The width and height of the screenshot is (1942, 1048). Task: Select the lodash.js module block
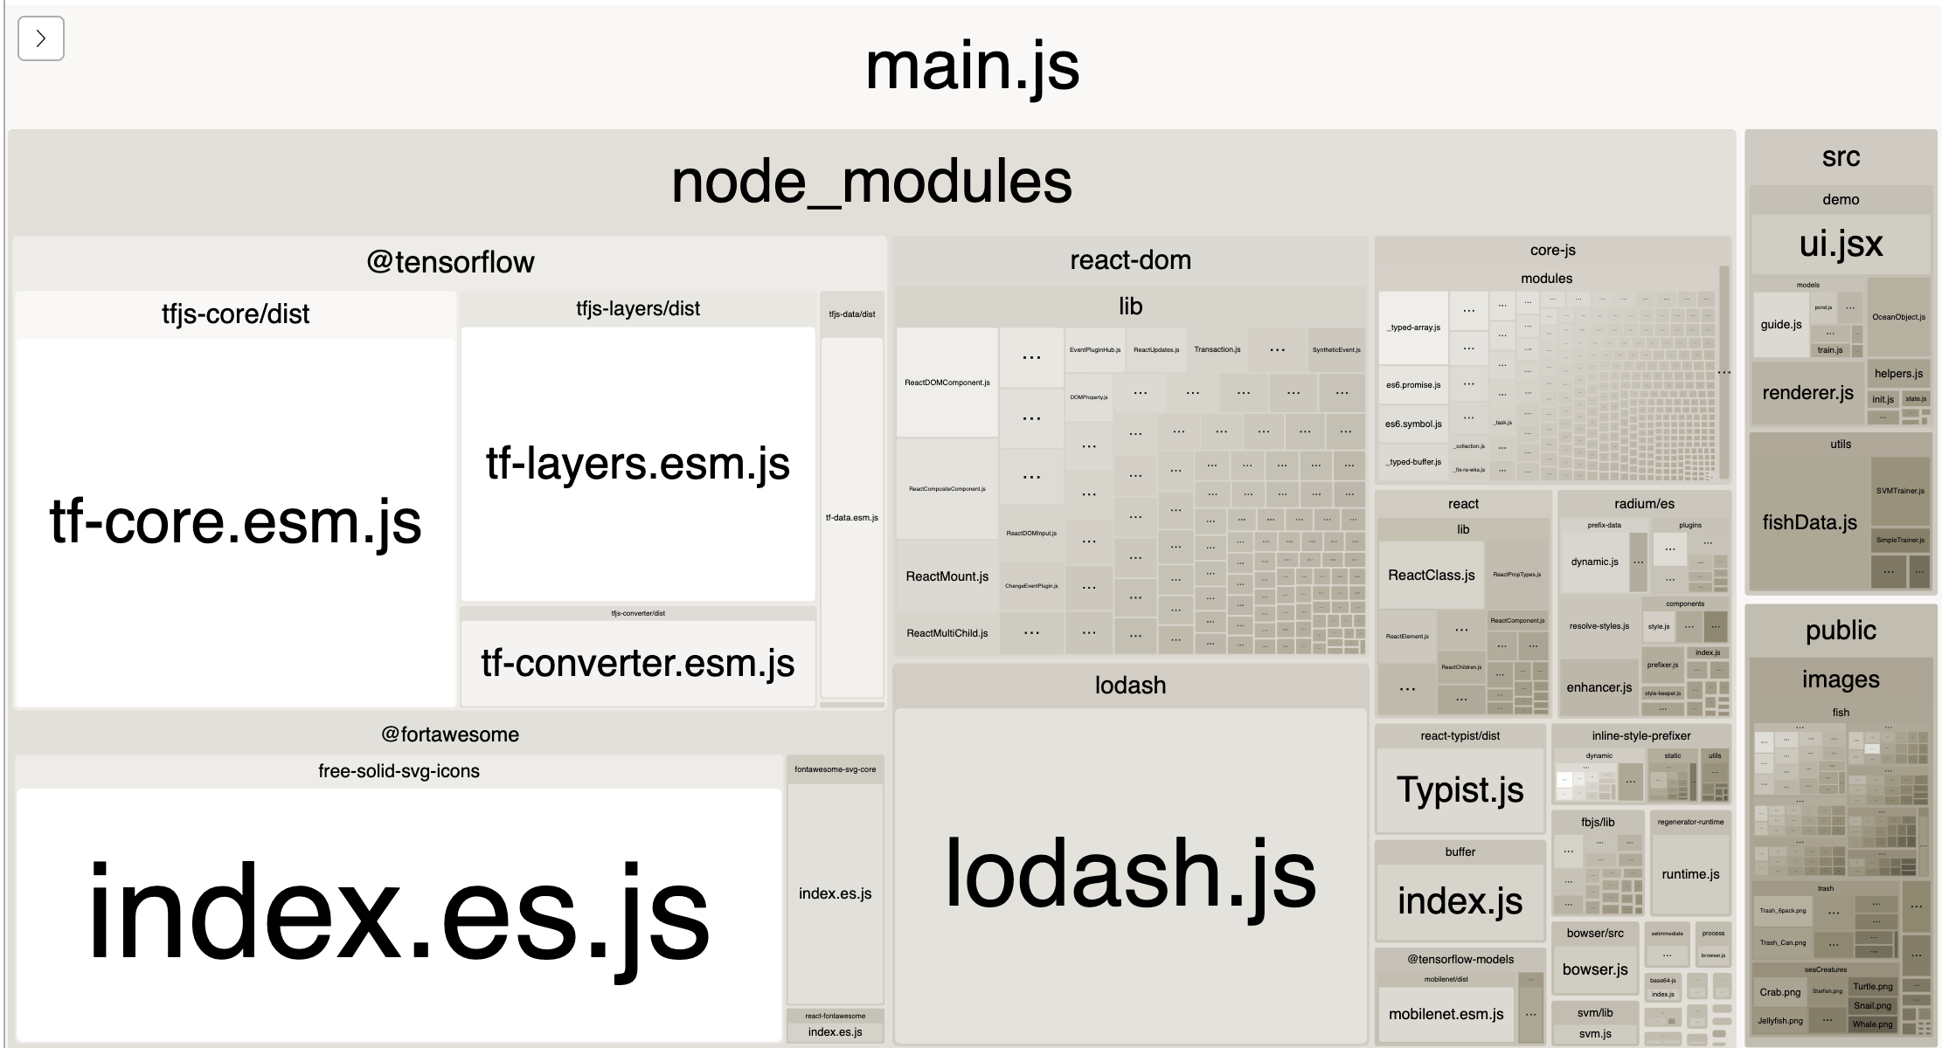[x=1130, y=873]
